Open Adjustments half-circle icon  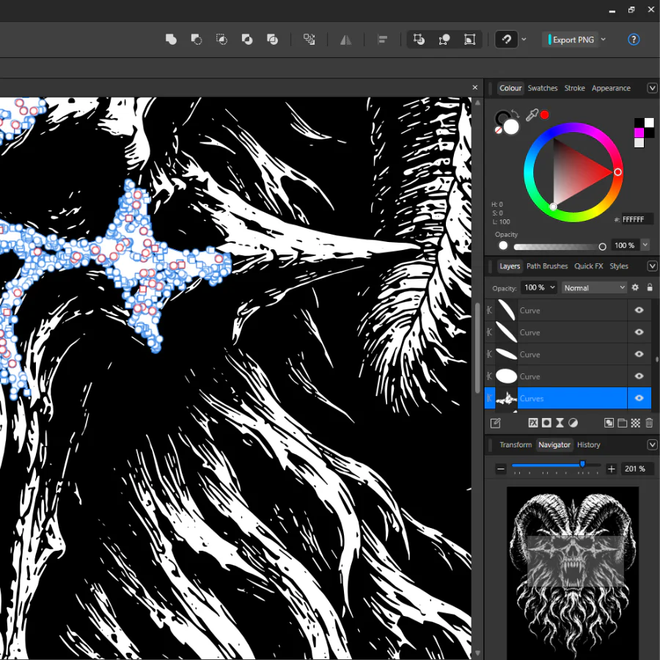(x=573, y=423)
